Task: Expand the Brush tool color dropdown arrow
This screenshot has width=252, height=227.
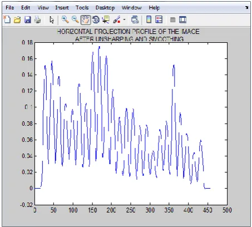Action: pos(124,19)
